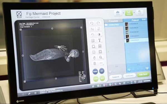
Task: Click the plus add icon in Protocol panel
Action: click(x=129, y=70)
